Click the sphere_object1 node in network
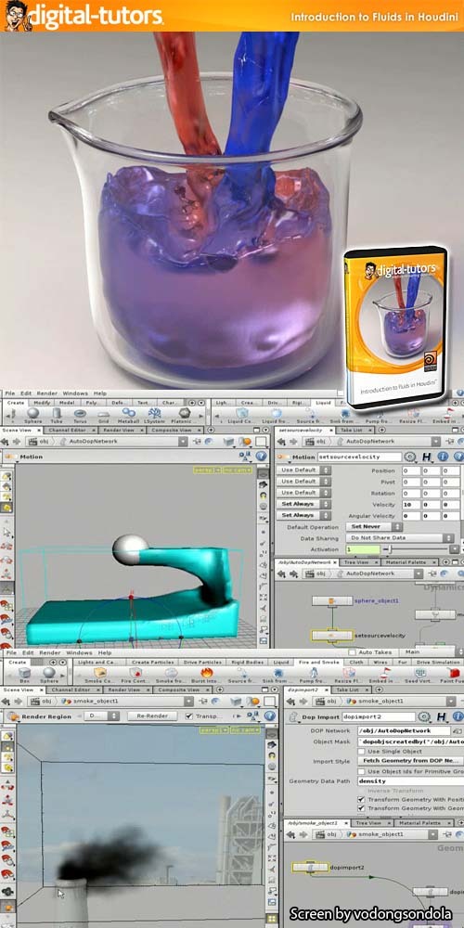Screen dimensions: 464x928 click(332, 600)
